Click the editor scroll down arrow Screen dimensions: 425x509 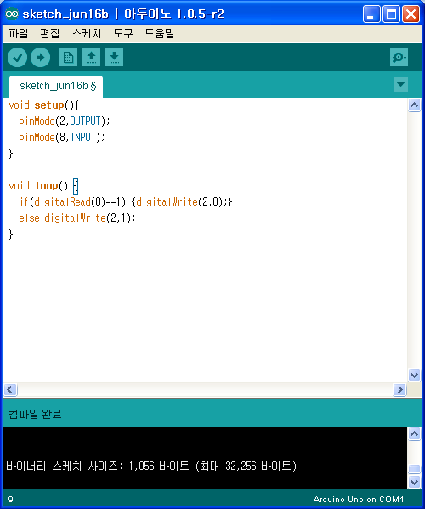[414, 376]
